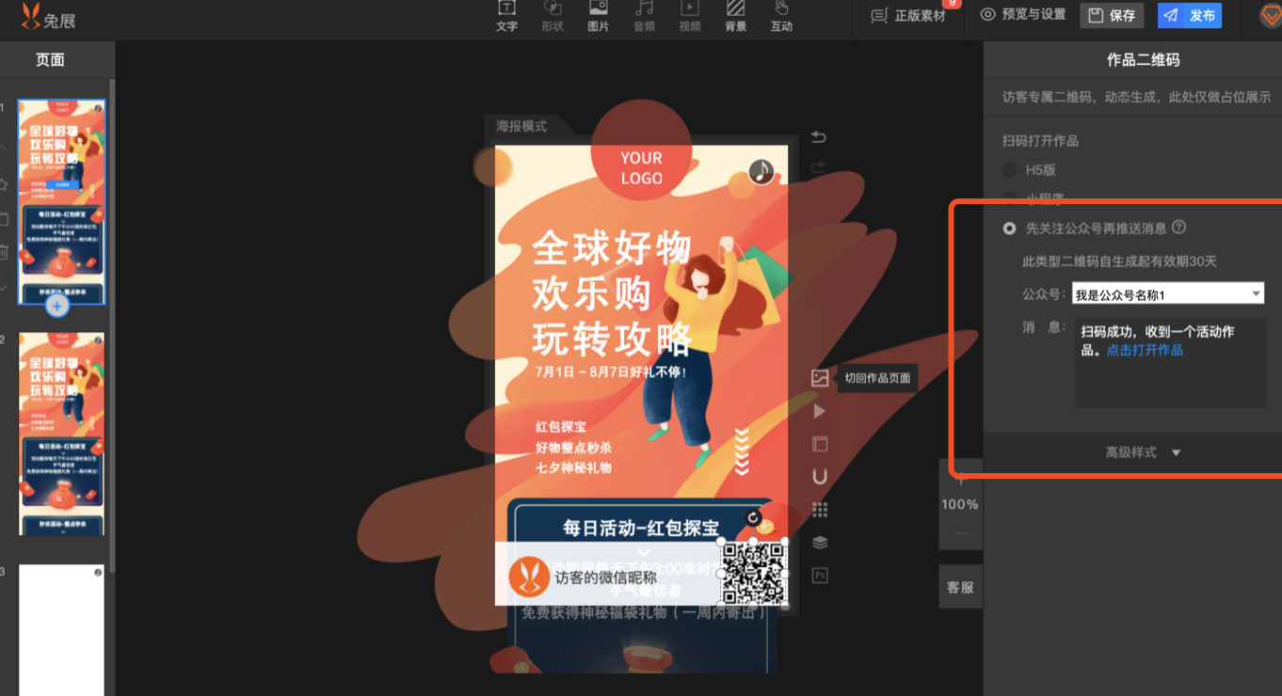The height and width of the screenshot is (696, 1282).
Task: Click the orange rabbit avatar on canvas
Action: pyautogui.click(x=529, y=577)
